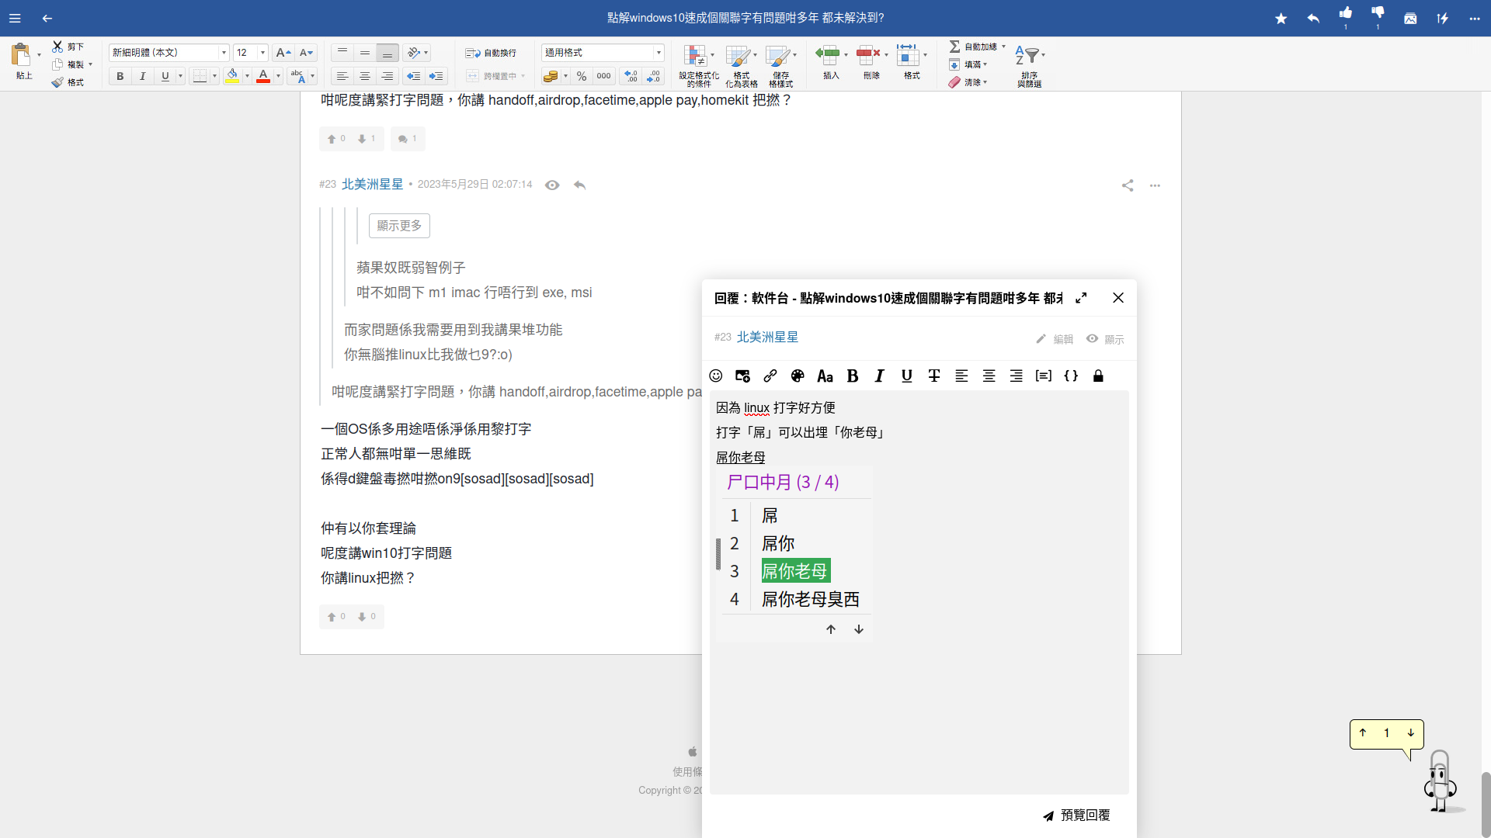Open the Conditional Formatting button
Image resolution: width=1491 pixels, height=838 pixels.
(x=699, y=65)
